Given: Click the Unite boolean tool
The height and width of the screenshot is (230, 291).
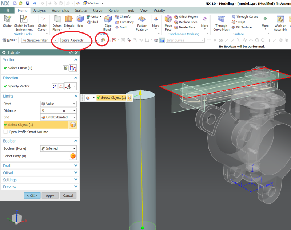Looking at the screenshot, I should (93, 17).
